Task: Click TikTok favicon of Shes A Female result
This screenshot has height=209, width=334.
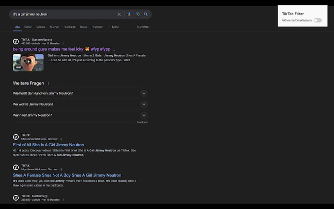Action: tap(16, 167)
